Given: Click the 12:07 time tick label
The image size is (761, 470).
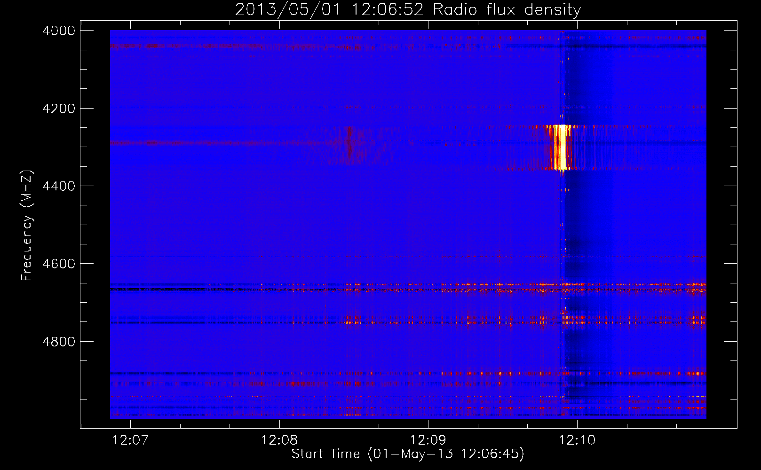Looking at the screenshot, I should [x=130, y=440].
